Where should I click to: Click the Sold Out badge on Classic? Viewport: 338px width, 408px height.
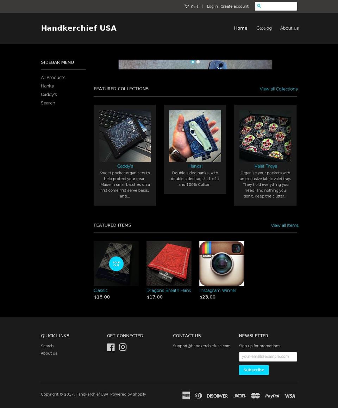click(116, 264)
